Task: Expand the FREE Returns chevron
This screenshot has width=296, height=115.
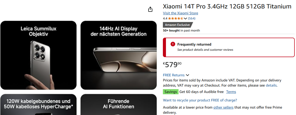Action: 188,75
